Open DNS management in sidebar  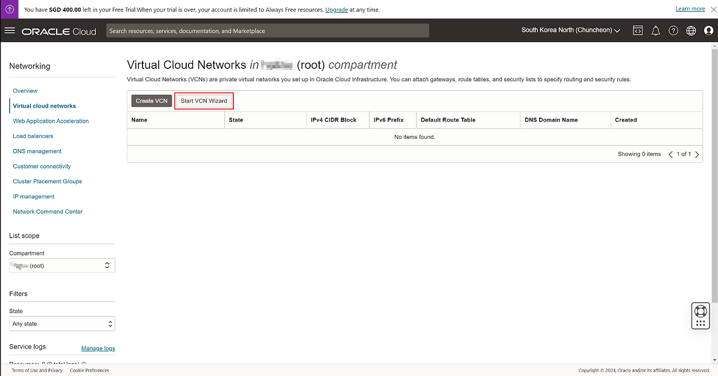coord(37,151)
